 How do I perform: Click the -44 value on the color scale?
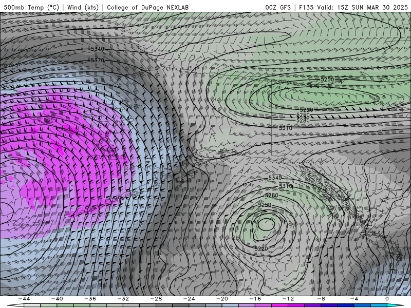click(24, 299)
